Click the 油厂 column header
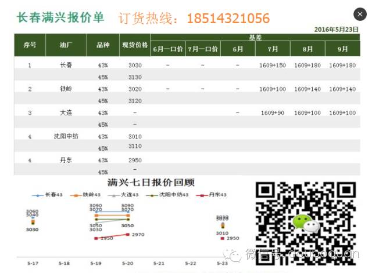Viewport: 372px width, 273px height. point(66,45)
